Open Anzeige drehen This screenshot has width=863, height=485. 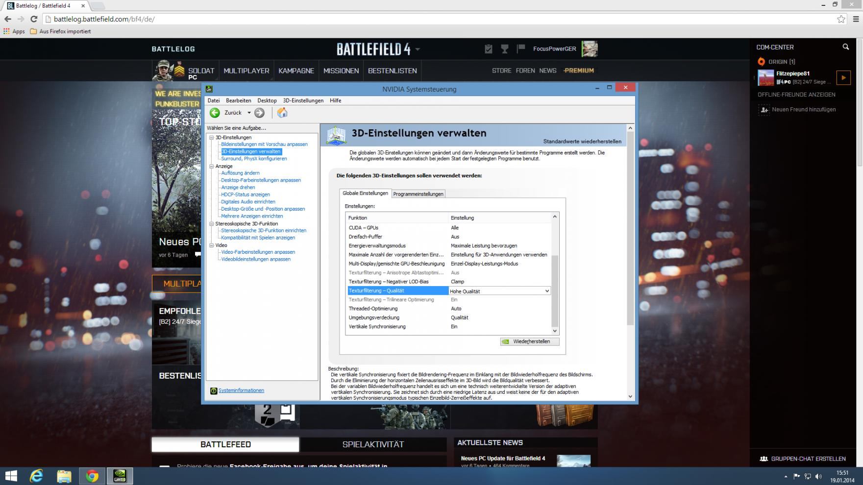[x=238, y=187]
